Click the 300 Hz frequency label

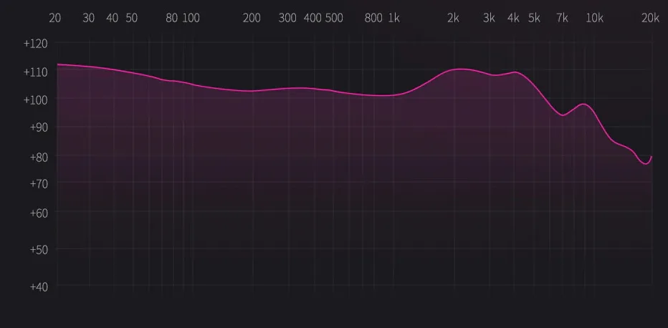pos(287,18)
